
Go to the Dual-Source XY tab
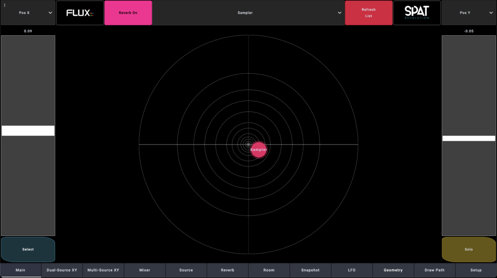pos(62,270)
